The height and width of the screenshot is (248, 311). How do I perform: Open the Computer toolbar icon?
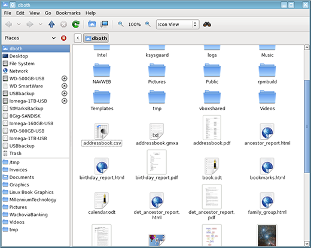[x=105, y=25]
